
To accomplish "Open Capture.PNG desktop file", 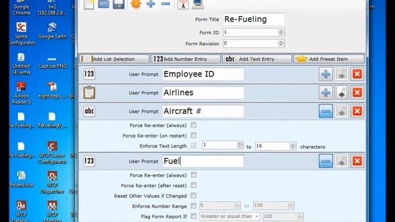I will tap(52, 62).
